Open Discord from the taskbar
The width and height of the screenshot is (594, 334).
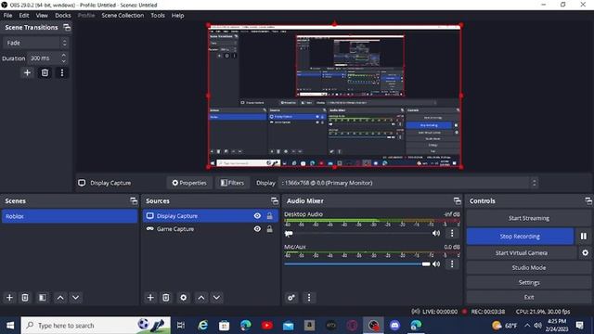click(x=394, y=326)
